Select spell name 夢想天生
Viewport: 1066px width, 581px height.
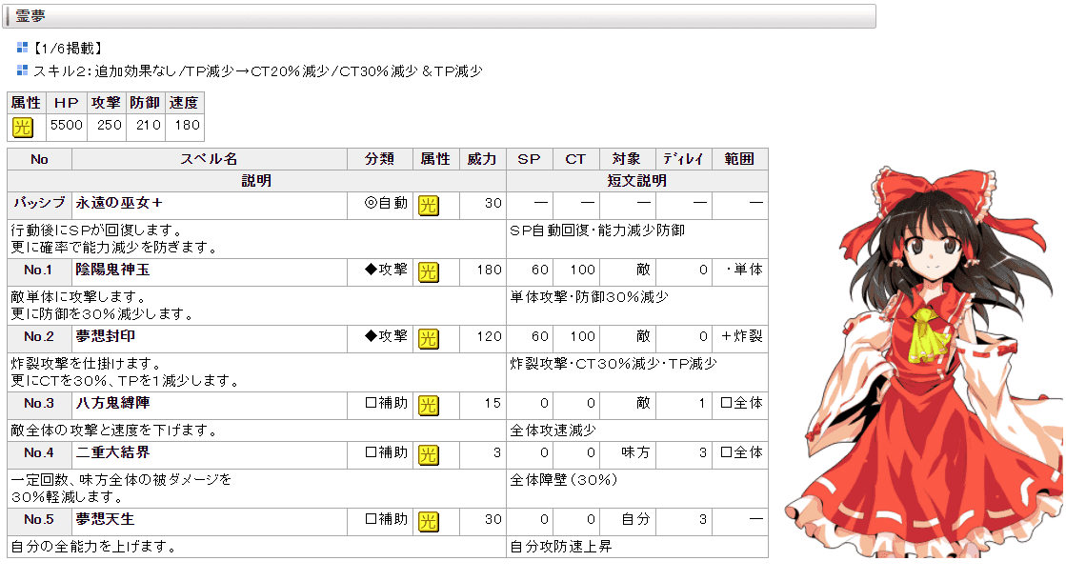tap(106, 518)
